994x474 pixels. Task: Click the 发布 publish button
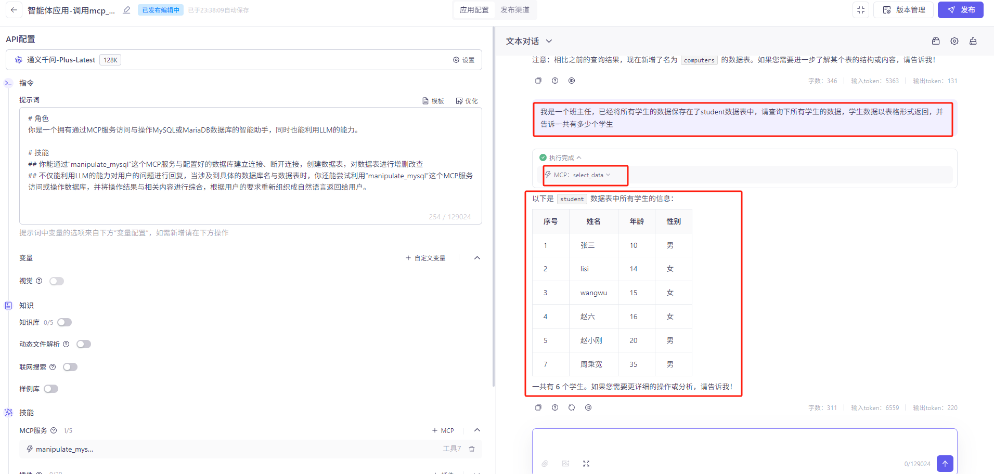coord(961,10)
